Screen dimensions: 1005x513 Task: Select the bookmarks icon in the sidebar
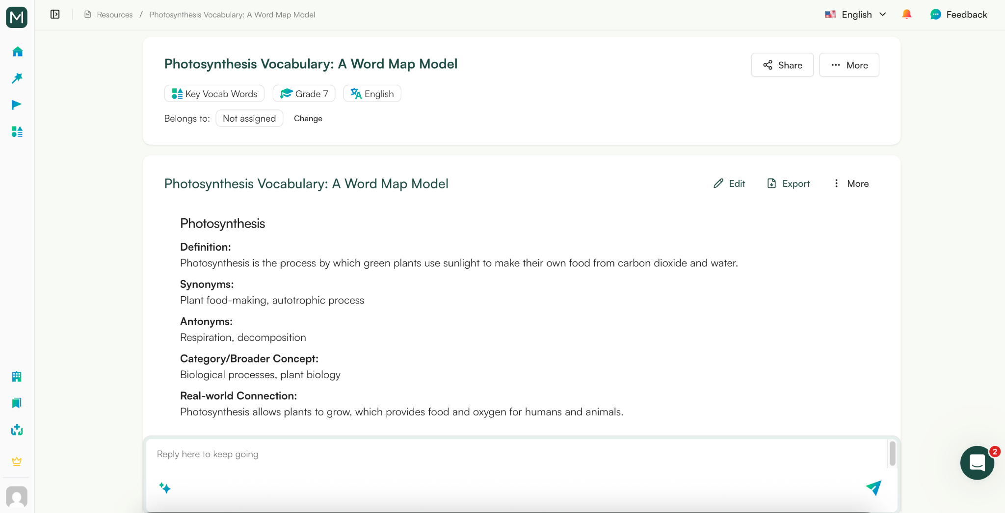pos(17,403)
